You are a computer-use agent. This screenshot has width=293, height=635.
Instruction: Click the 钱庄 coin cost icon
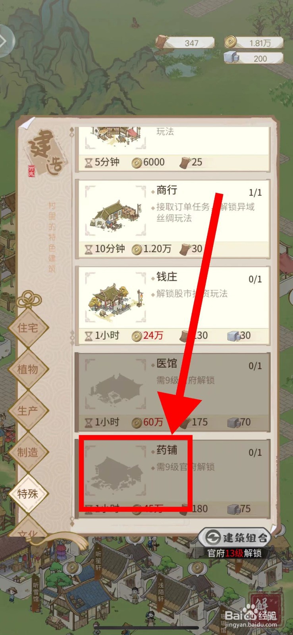[137, 337]
